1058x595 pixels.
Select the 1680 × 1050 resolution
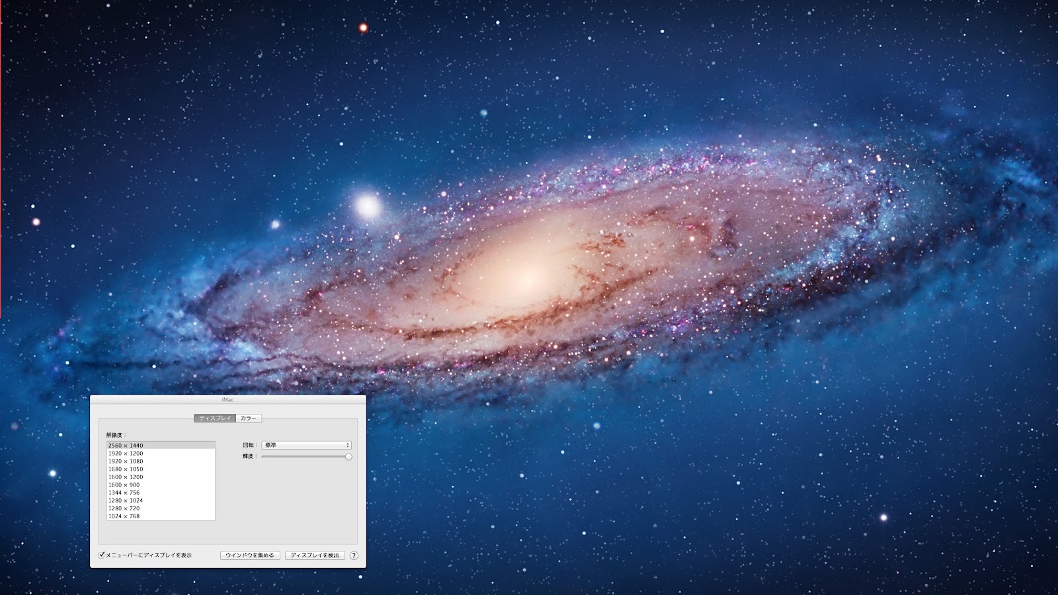click(x=161, y=469)
